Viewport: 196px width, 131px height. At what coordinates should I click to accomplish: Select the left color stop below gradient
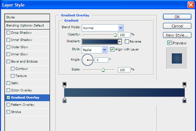64,100
